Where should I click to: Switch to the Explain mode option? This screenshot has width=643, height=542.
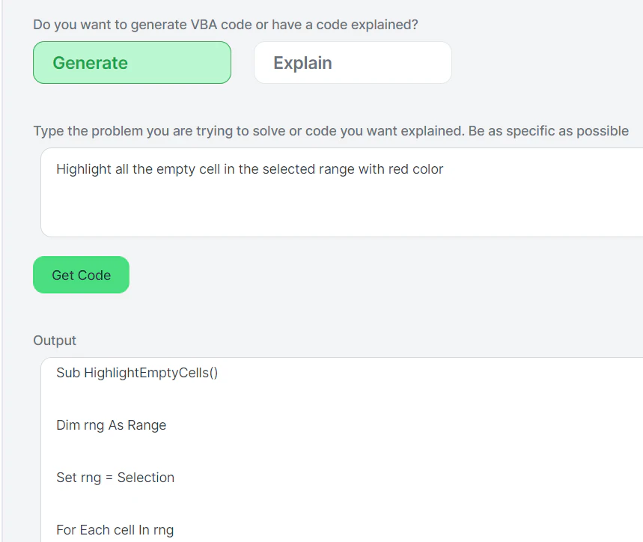353,63
